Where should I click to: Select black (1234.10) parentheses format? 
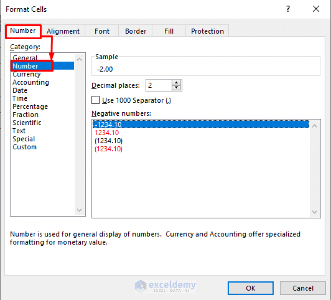click(201, 141)
